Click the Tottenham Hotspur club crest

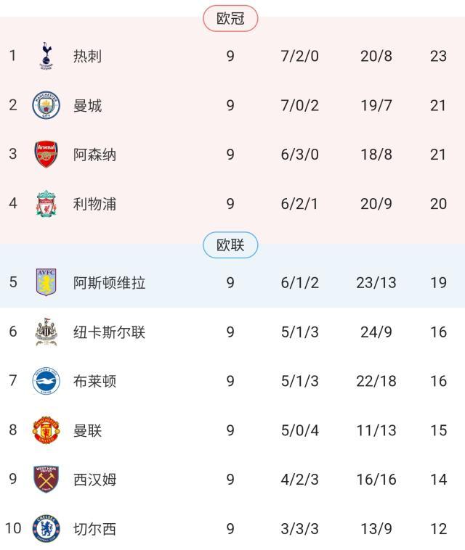pyautogui.click(x=46, y=56)
